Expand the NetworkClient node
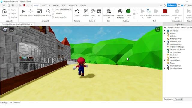 click(165, 41)
